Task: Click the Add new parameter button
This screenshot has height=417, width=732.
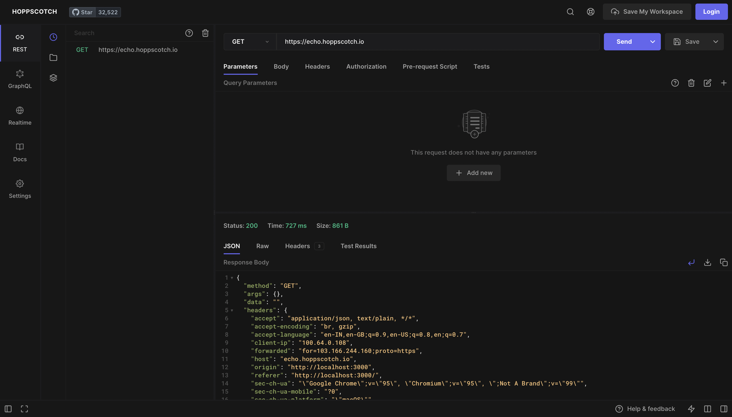Action: [x=474, y=173]
